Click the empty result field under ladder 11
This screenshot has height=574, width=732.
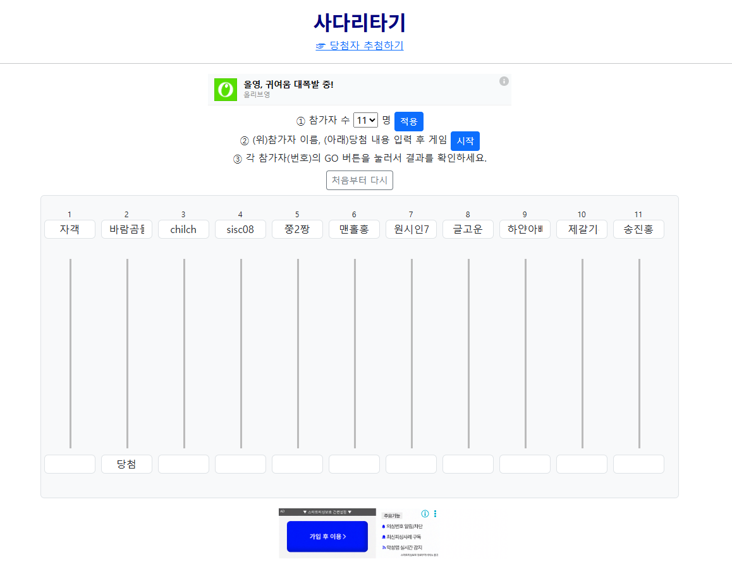pyautogui.click(x=638, y=464)
